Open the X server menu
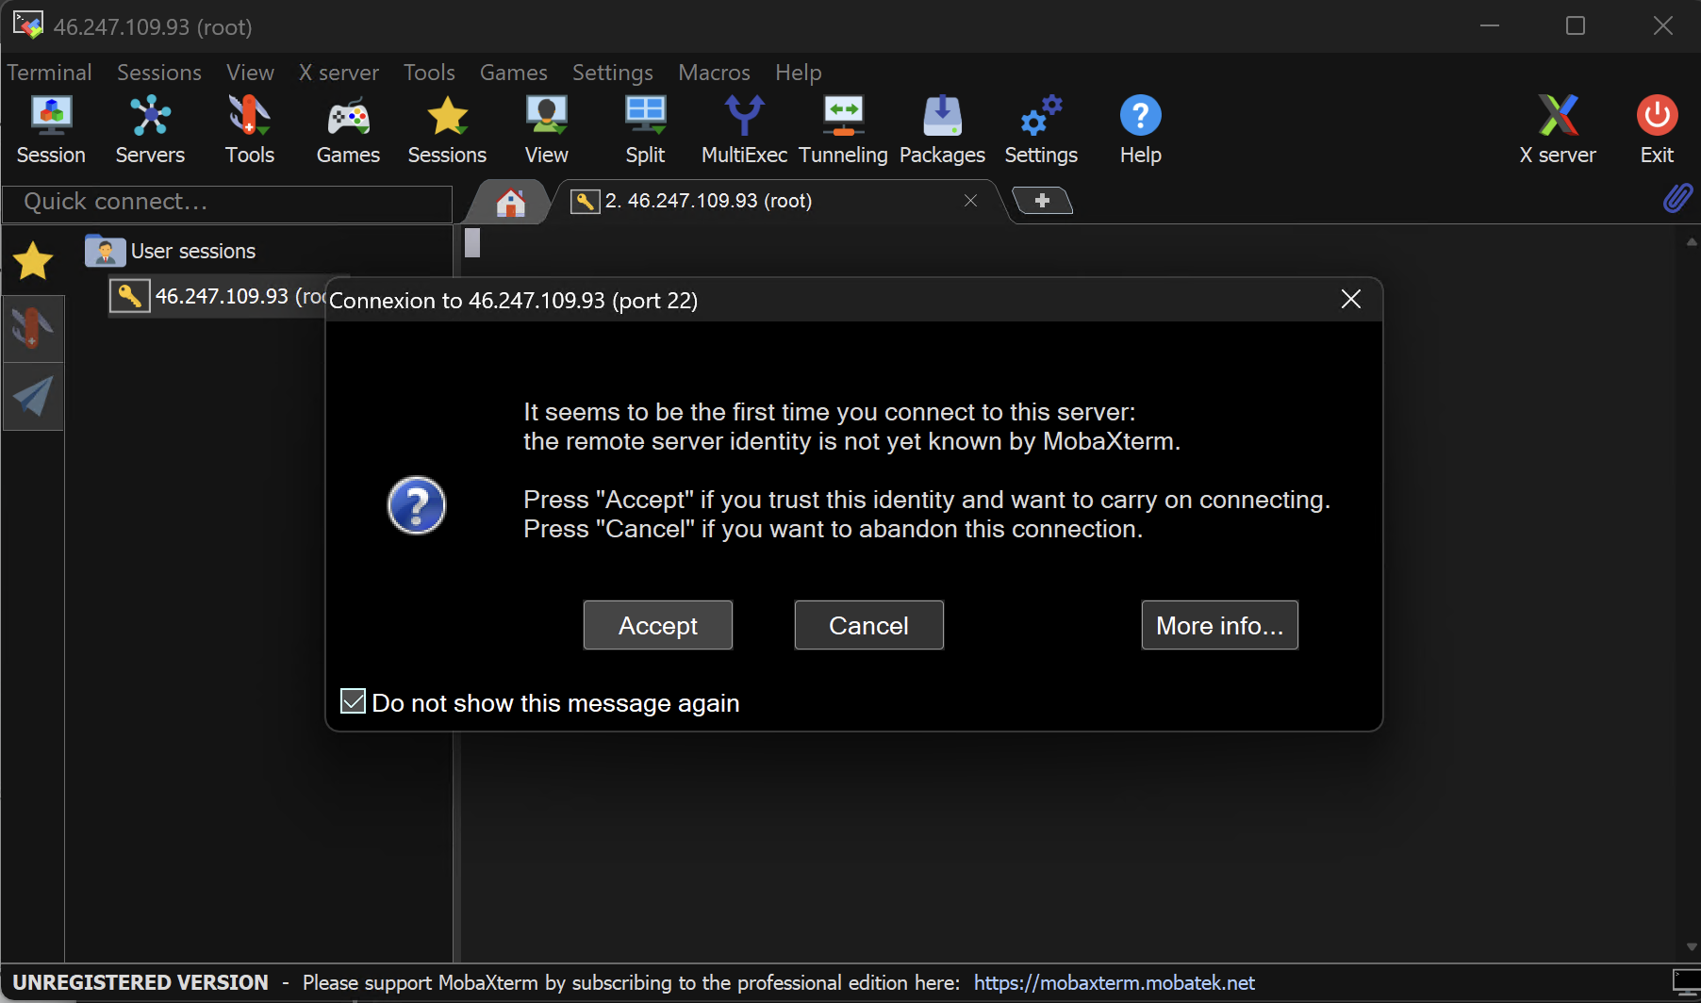Viewport: 1701px width, 1003px height. pos(339,73)
